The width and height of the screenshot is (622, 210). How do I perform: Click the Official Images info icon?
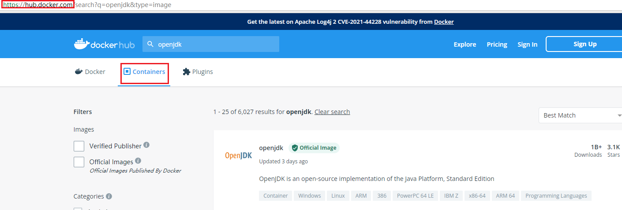pos(138,161)
